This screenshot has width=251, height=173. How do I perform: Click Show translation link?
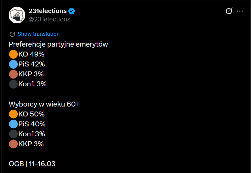(39, 34)
